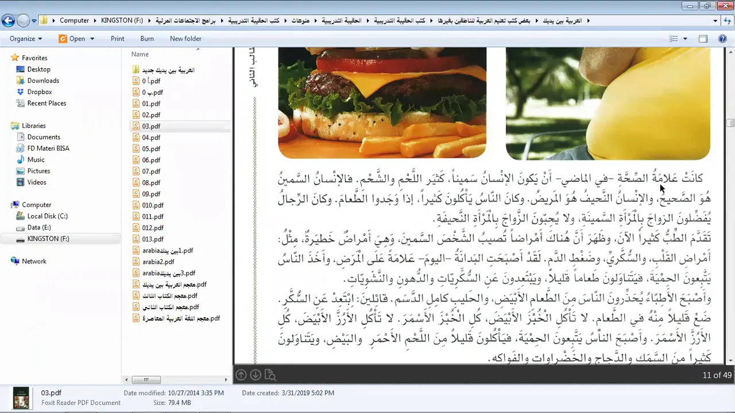
Task: Create a New folder from toolbar
Action: 185,38
